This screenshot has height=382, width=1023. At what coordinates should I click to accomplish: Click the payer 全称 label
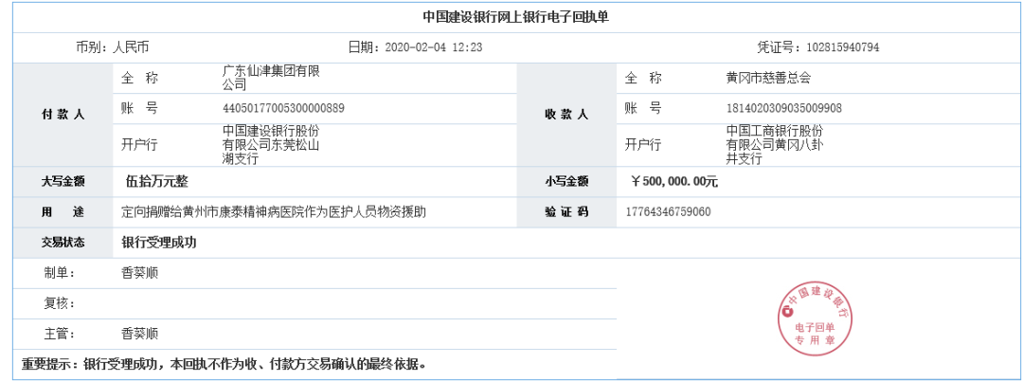click(139, 79)
